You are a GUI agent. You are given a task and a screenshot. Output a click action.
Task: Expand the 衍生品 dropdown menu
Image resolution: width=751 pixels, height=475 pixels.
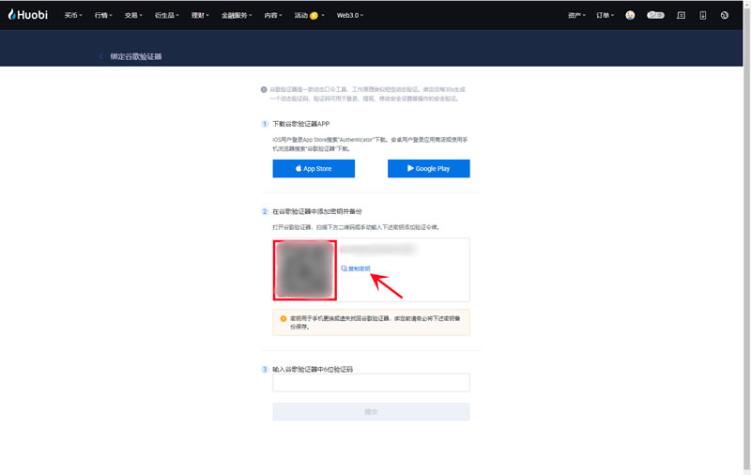[x=169, y=15]
